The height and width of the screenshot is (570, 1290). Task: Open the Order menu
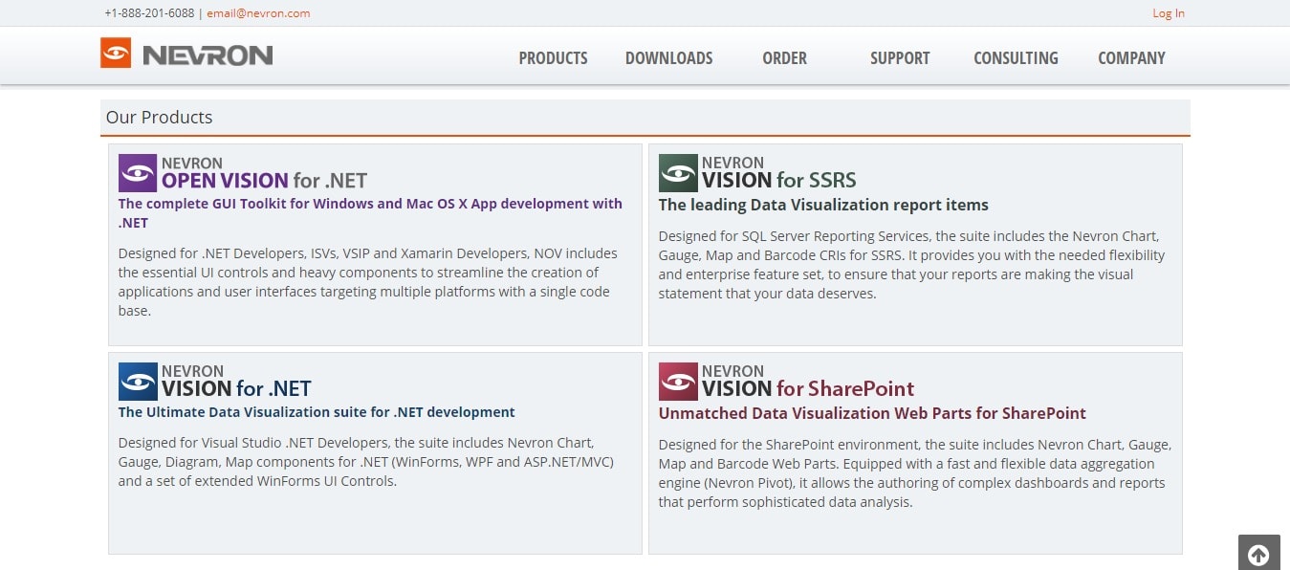[x=784, y=58]
